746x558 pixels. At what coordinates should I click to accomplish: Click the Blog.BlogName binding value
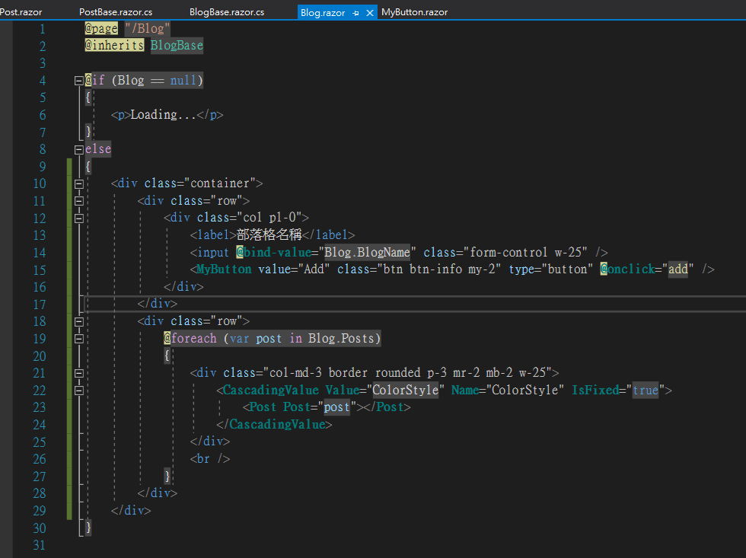pyautogui.click(x=367, y=252)
